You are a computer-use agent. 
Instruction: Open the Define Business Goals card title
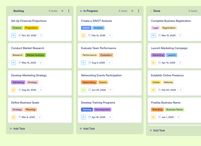click(x=25, y=103)
